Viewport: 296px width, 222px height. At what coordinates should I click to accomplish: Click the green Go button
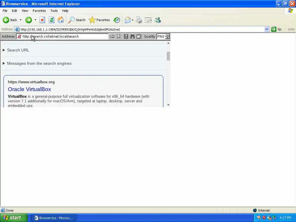(276, 29)
